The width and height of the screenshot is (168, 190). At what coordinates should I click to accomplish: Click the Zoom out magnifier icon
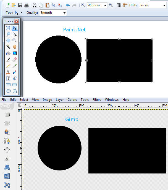83,5
